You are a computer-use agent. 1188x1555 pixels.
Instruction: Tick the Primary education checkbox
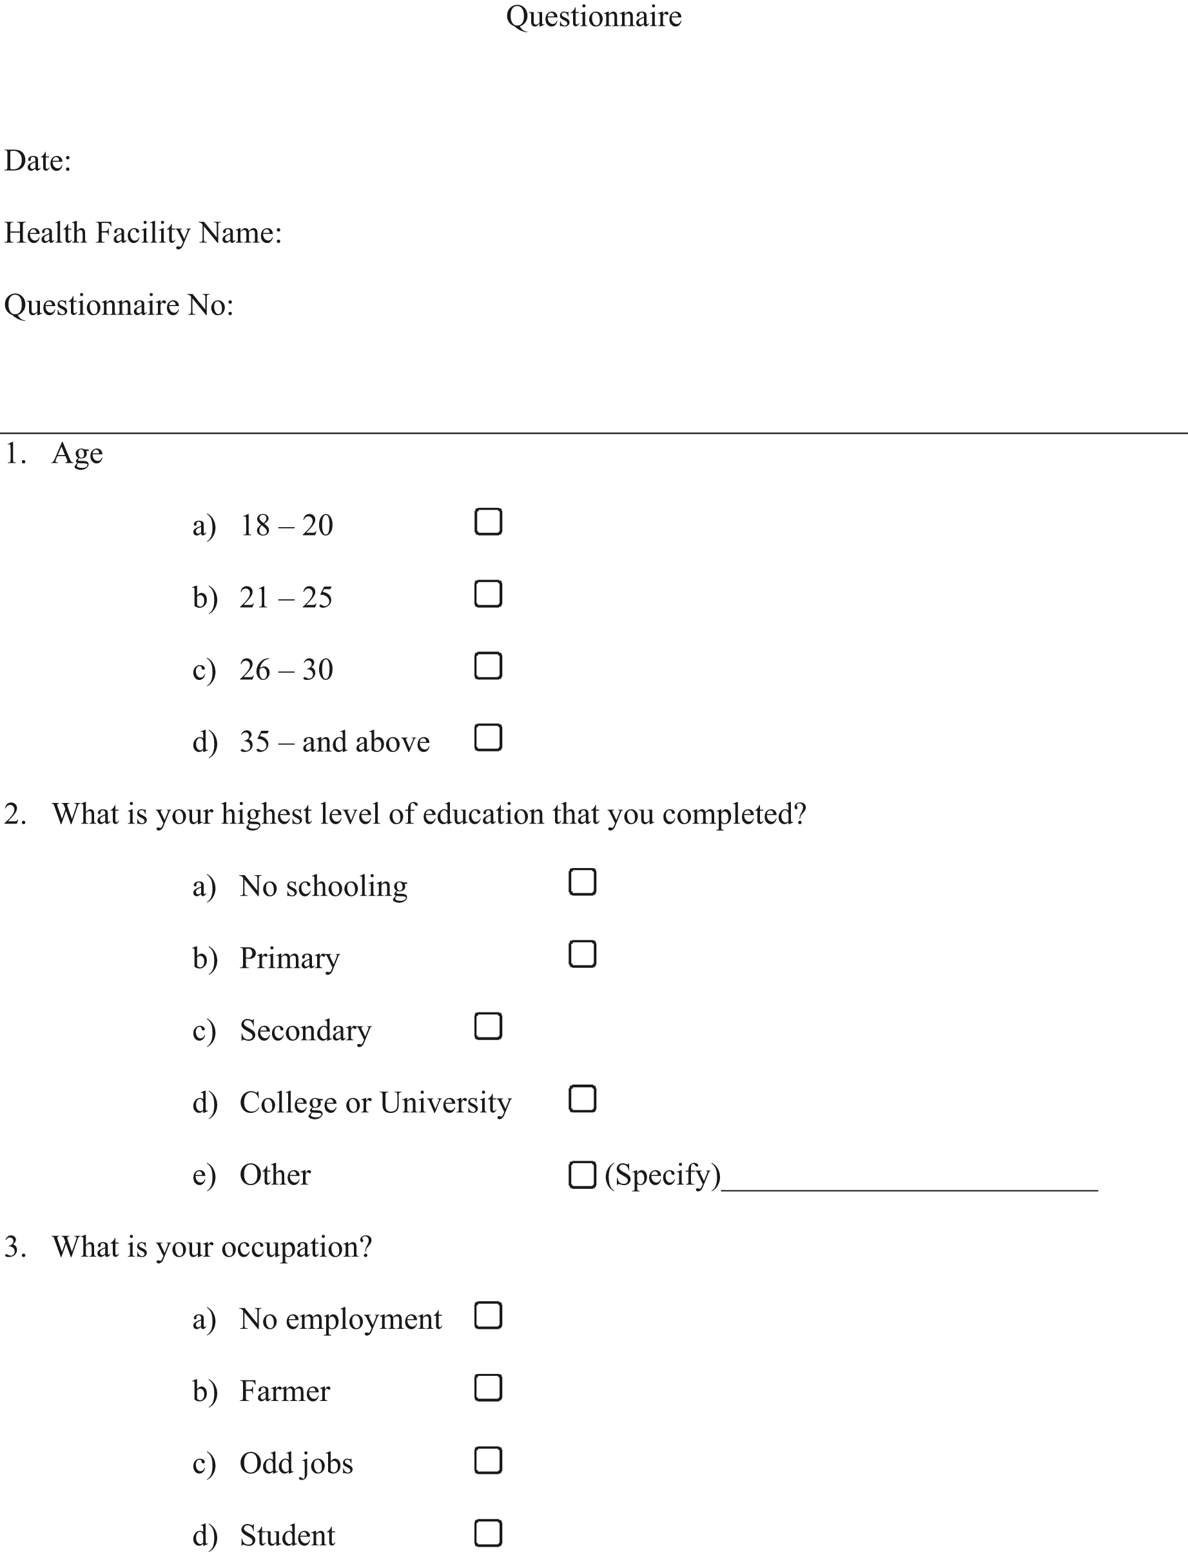pyautogui.click(x=582, y=954)
